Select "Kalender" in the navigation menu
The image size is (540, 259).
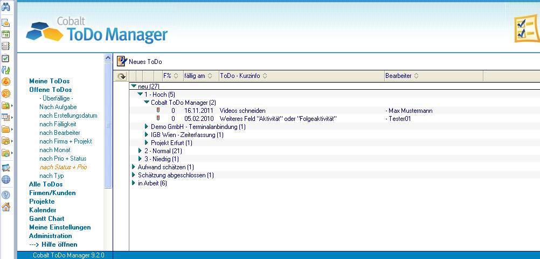tap(43, 210)
